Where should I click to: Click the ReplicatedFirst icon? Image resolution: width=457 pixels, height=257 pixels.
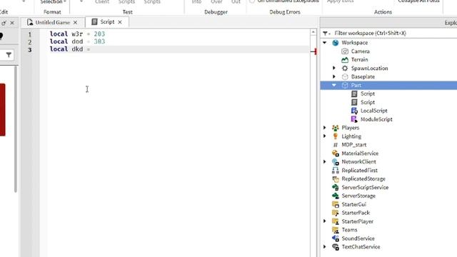(336, 170)
